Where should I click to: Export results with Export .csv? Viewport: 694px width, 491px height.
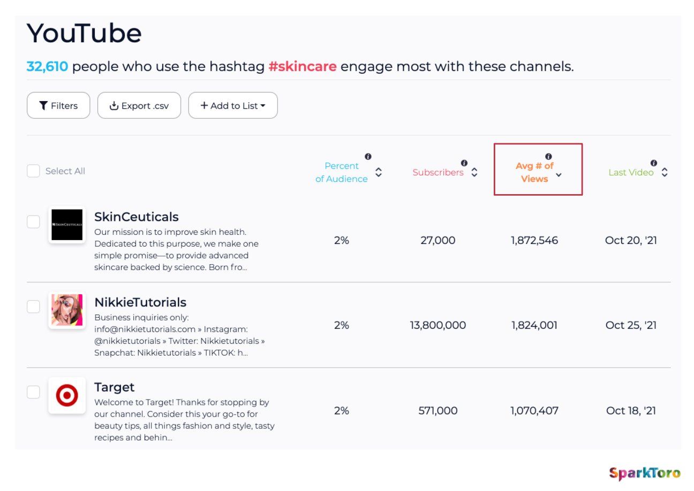(x=139, y=105)
